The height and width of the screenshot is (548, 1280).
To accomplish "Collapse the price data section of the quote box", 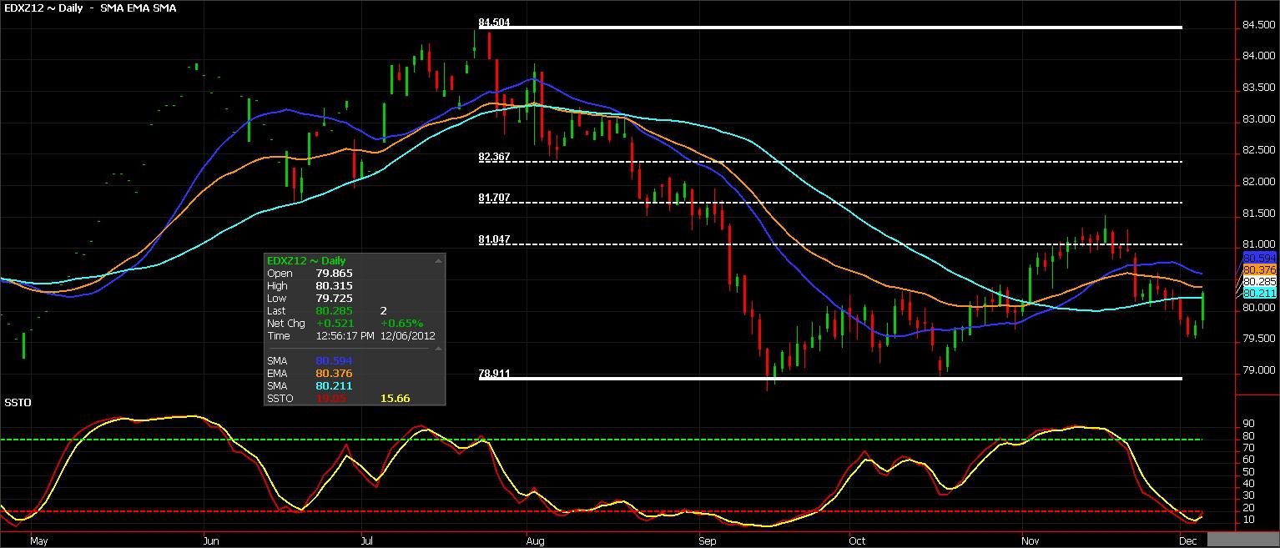I will pos(439,260).
